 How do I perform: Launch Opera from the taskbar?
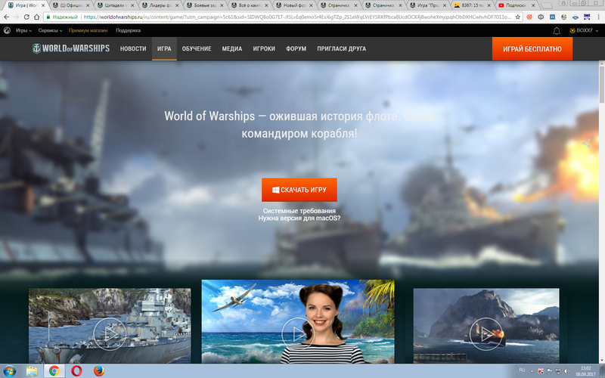coord(76,371)
